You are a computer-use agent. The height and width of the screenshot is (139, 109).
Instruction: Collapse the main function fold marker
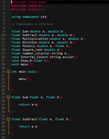click(x=8, y=71)
